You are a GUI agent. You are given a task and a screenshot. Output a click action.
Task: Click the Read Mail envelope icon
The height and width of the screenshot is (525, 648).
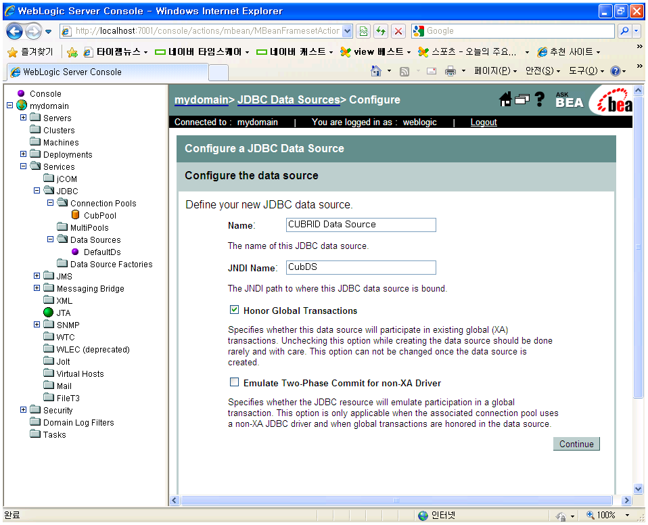pyautogui.click(x=432, y=71)
